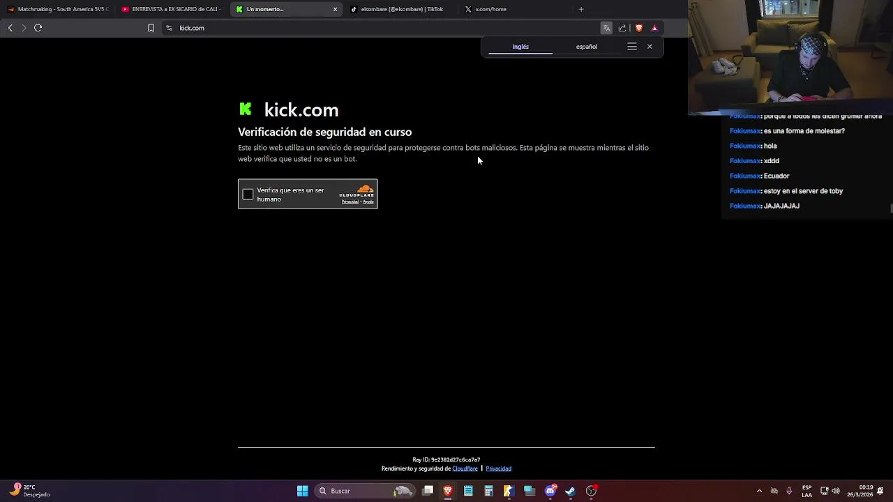Screen dimensions: 893x502
Task: Open the weather widget showing 20°C Despejado
Action: [x=31, y=491]
